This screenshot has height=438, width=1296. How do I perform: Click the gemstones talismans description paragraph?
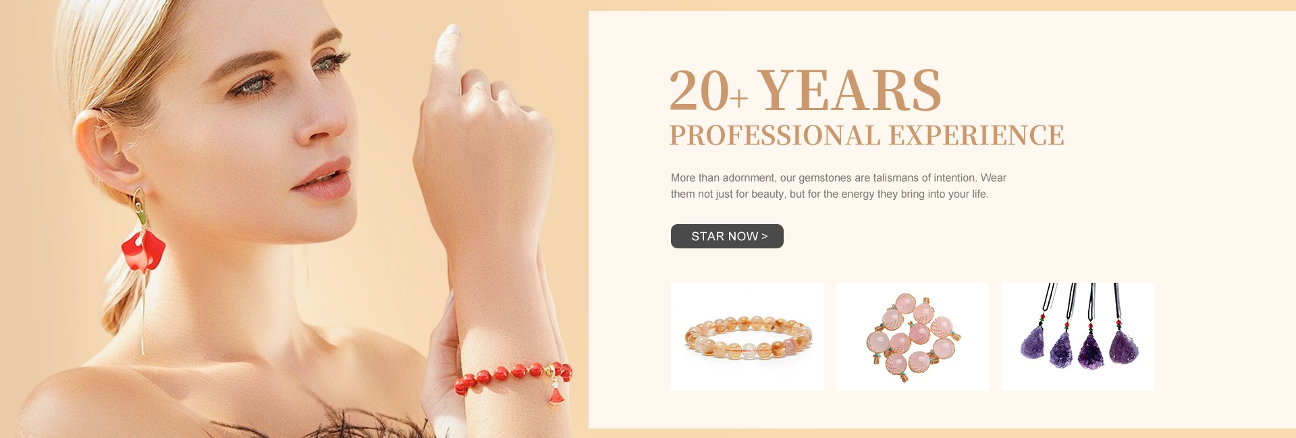(x=838, y=186)
